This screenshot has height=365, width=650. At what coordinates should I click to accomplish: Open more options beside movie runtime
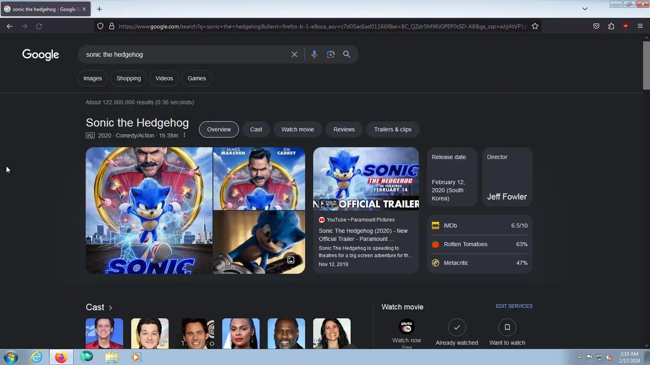[184, 135]
